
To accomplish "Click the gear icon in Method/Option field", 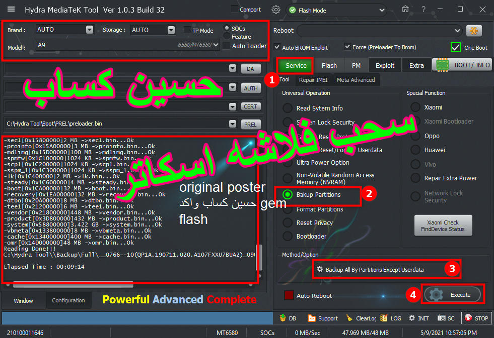I will tap(319, 269).
